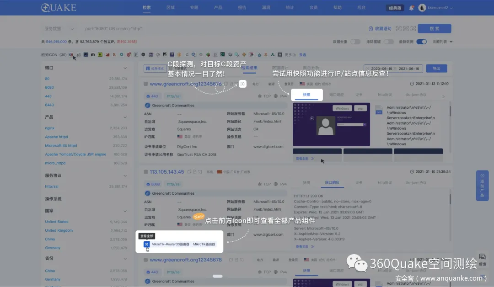Click the 收藏语句 bookmark icon
Screen dimensions: 494x287
[371, 29]
